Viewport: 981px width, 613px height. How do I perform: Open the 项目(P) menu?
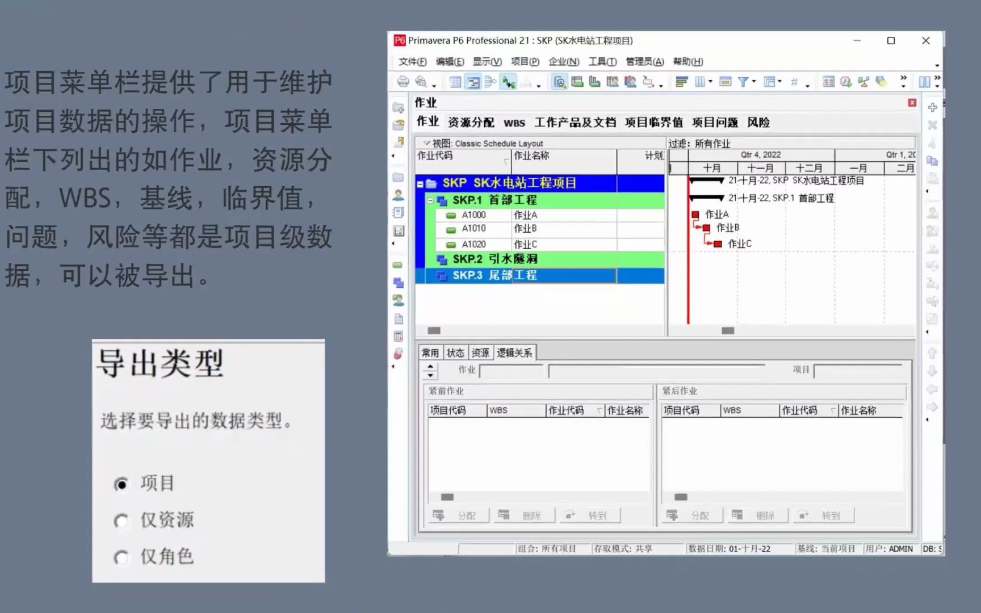(525, 61)
